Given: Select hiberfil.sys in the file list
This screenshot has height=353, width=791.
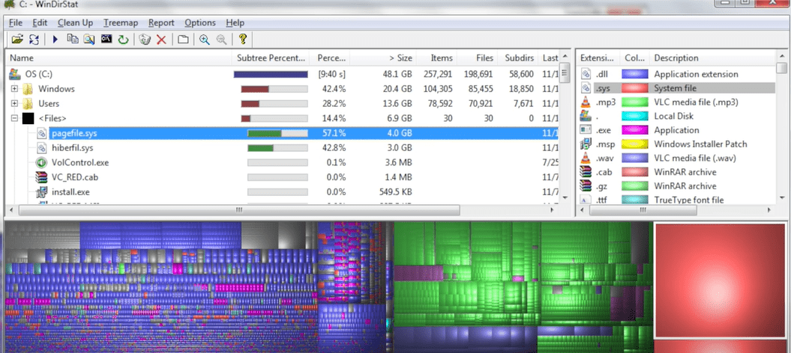Looking at the screenshot, I should [x=73, y=148].
